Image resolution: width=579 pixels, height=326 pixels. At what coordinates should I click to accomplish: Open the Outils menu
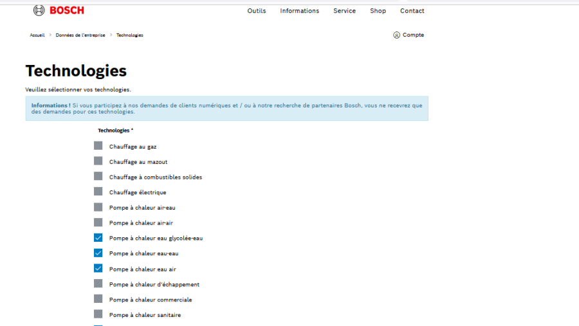pyautogui.click(x=257, y=11)
